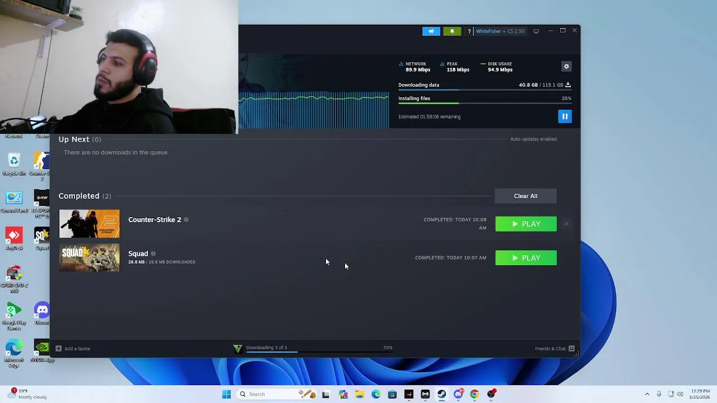Open download settings gear icon

(x=566, y=67)
